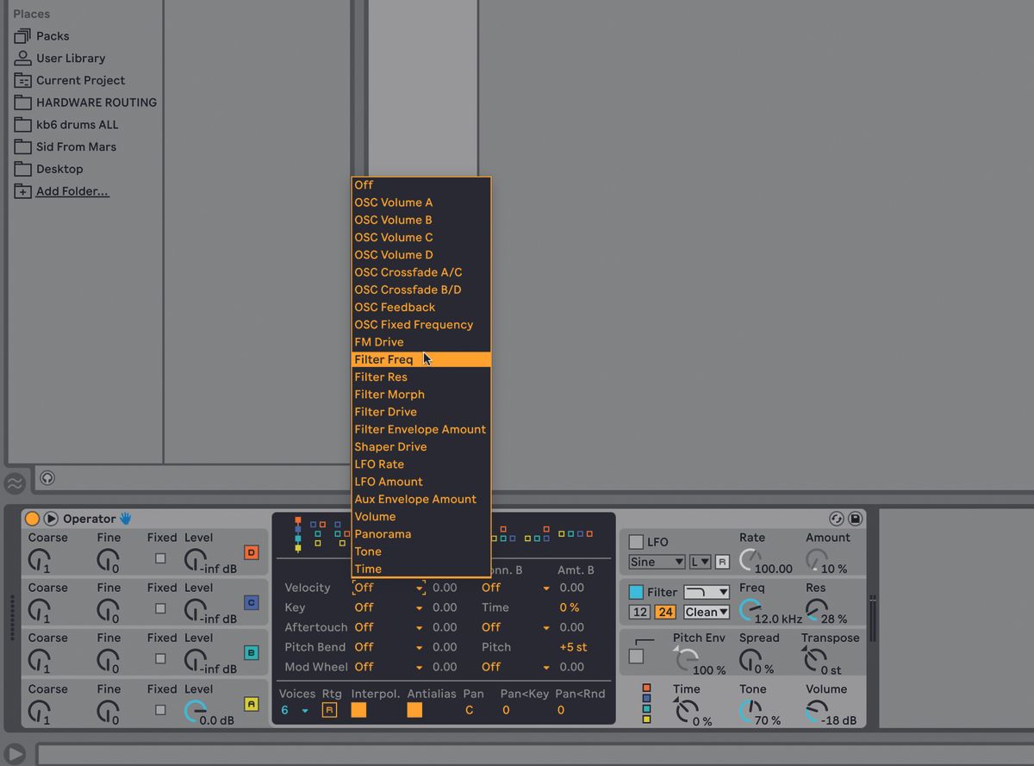Open the Sine LFO waveform dropdown
Image resolution: width=1034 pixels, height=766 pixels.
coord(656,561)
